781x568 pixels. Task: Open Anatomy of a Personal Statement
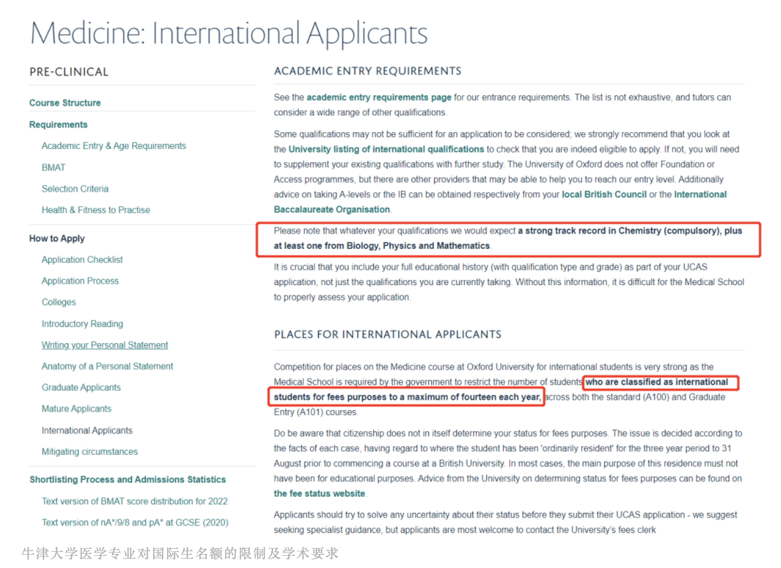point(108,366)
